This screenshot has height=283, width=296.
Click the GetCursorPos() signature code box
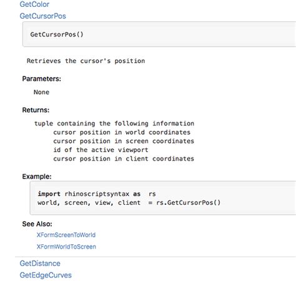coord(159,34)
